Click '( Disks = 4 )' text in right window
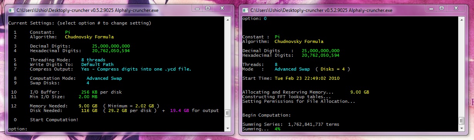The height and width of the screenshot is (140, 474). coord(333,69)
